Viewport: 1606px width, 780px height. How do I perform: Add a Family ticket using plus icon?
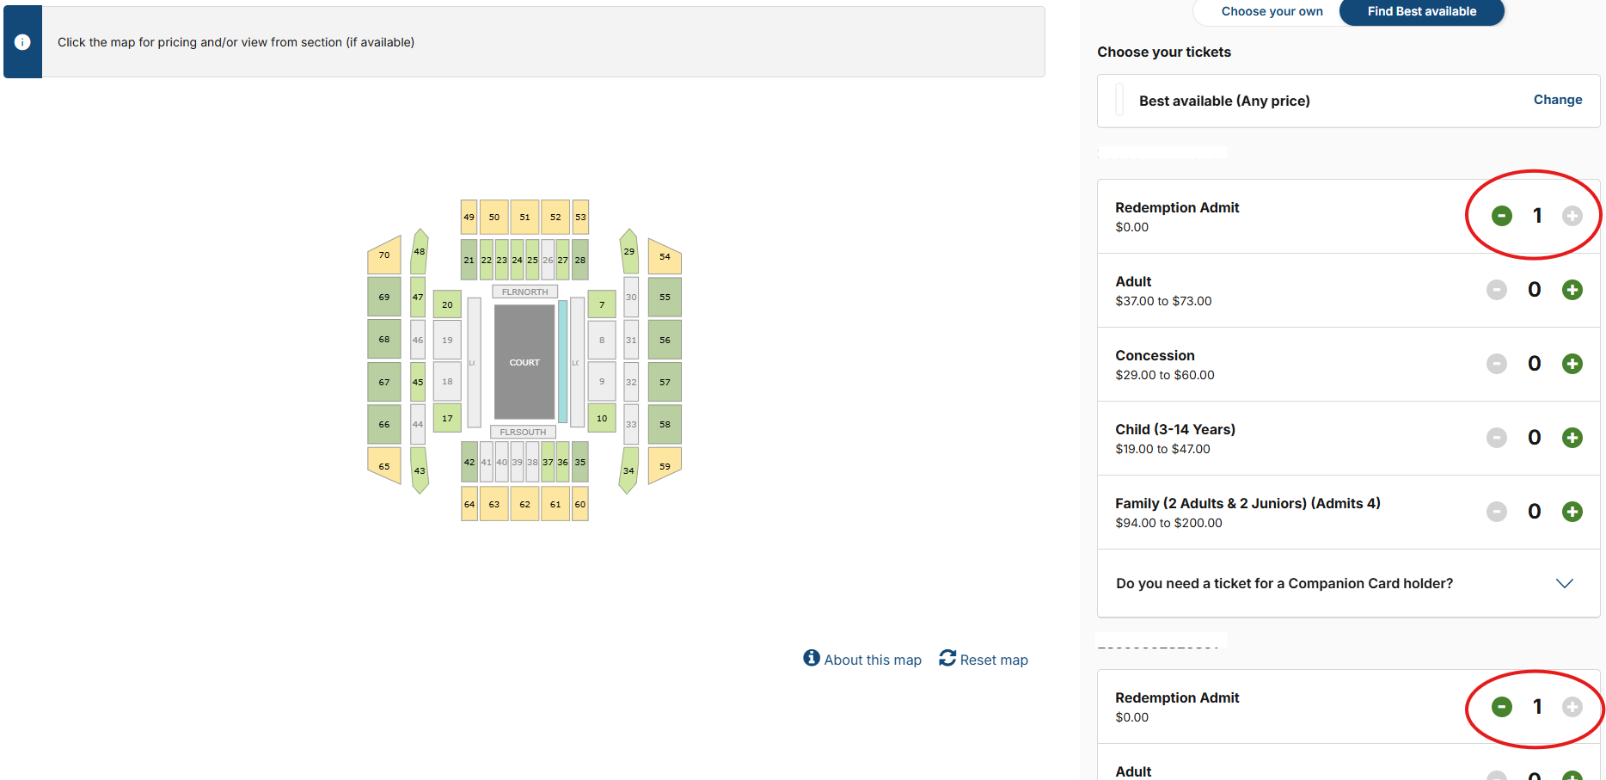click(x=1572, y=512)
